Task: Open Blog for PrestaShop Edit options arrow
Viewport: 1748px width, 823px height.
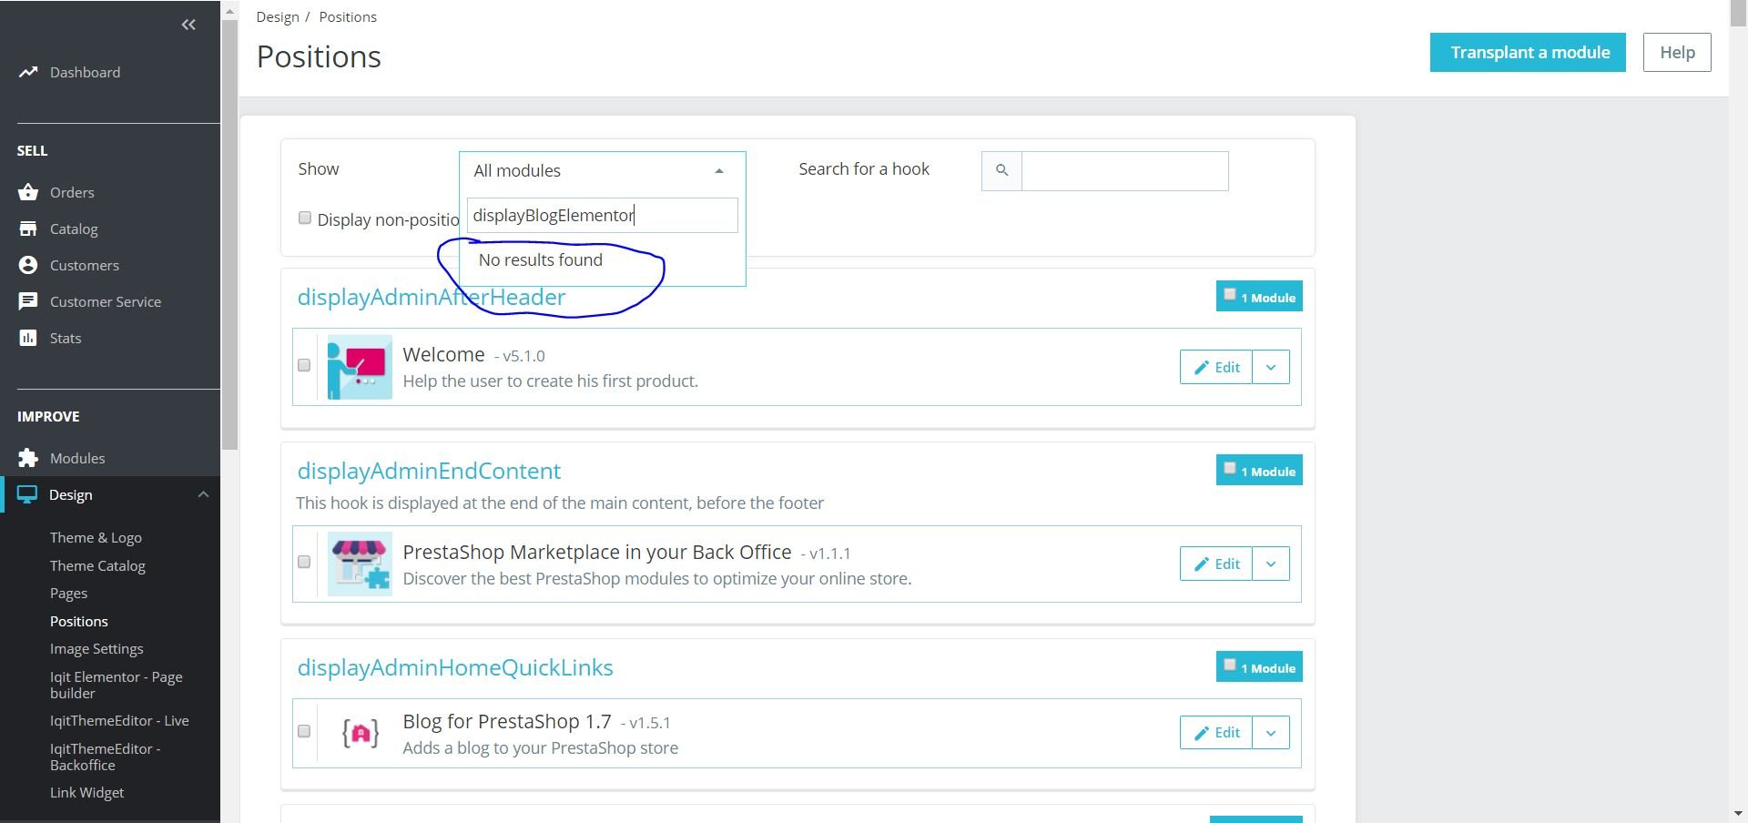Action: [x=1271, y=732]
